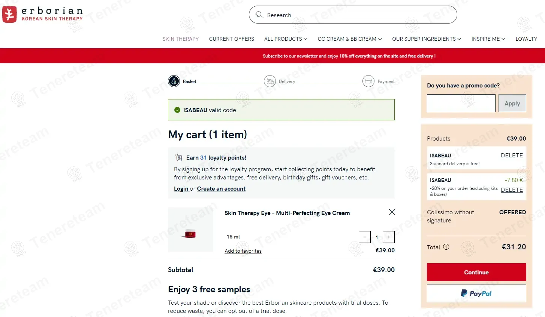
Task: Click the promo code input field
Action: pos(461,103)
